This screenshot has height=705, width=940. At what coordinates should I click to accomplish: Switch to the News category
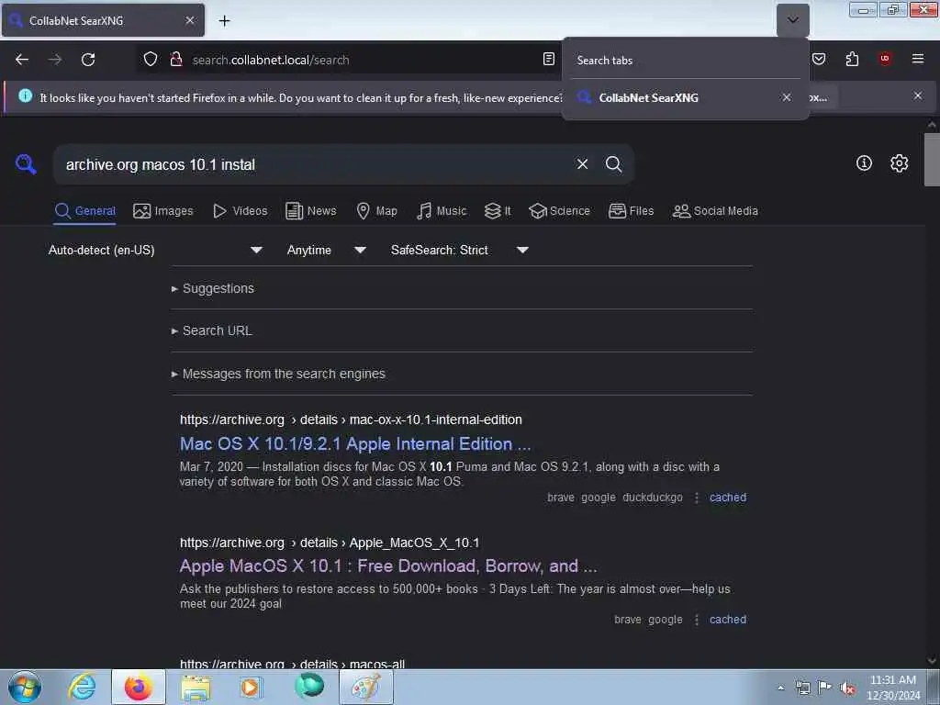pyautogui.click(x=310, y=211)
